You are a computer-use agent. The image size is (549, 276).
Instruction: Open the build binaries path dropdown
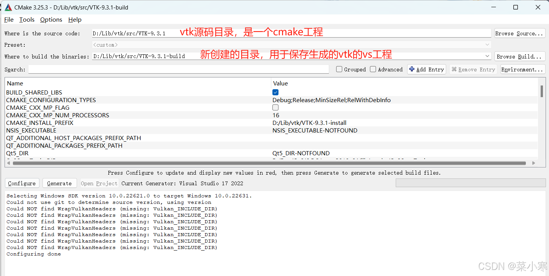coord(488,56)
